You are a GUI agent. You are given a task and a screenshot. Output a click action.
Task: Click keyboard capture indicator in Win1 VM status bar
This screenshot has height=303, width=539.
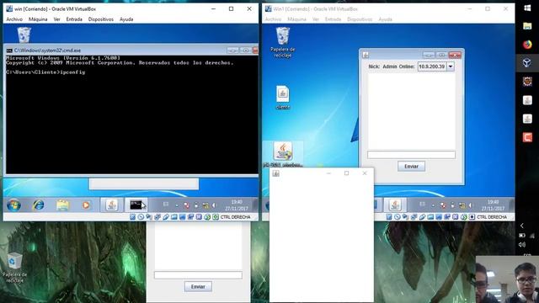(472, 217)
